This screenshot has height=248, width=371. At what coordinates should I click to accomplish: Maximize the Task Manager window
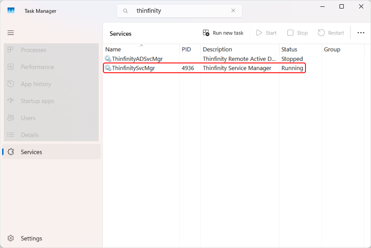tap(342, 6)
